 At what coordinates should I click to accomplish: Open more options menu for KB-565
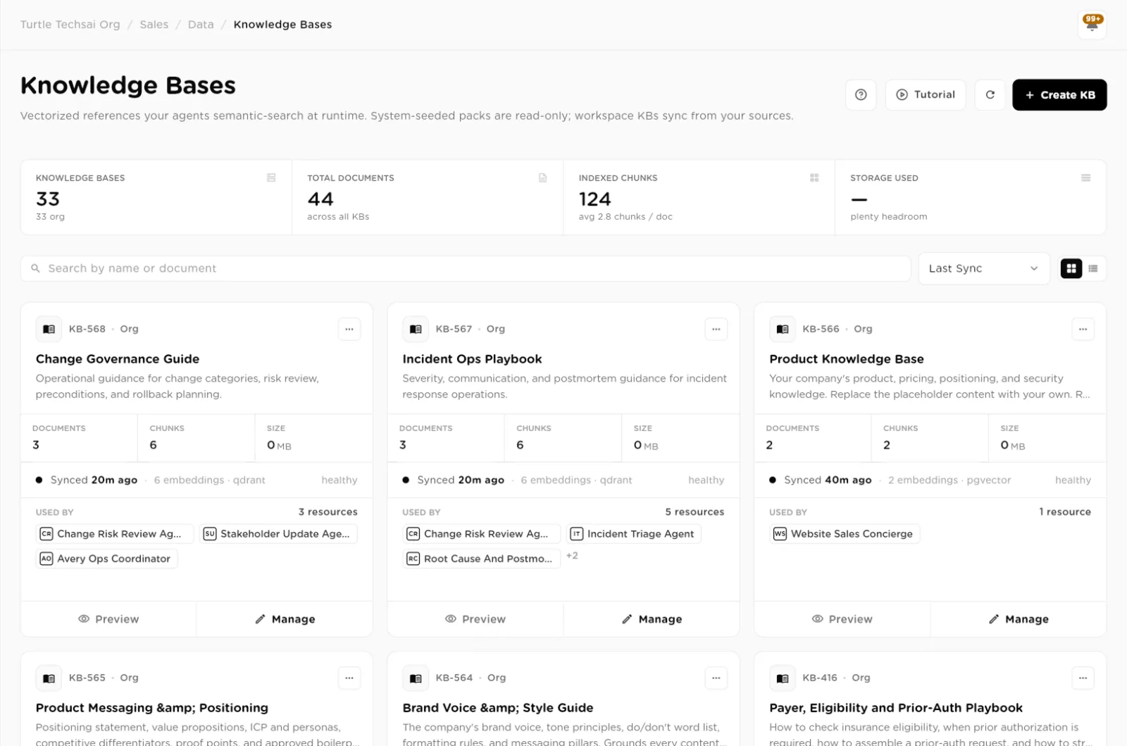[x=349, y=678]
